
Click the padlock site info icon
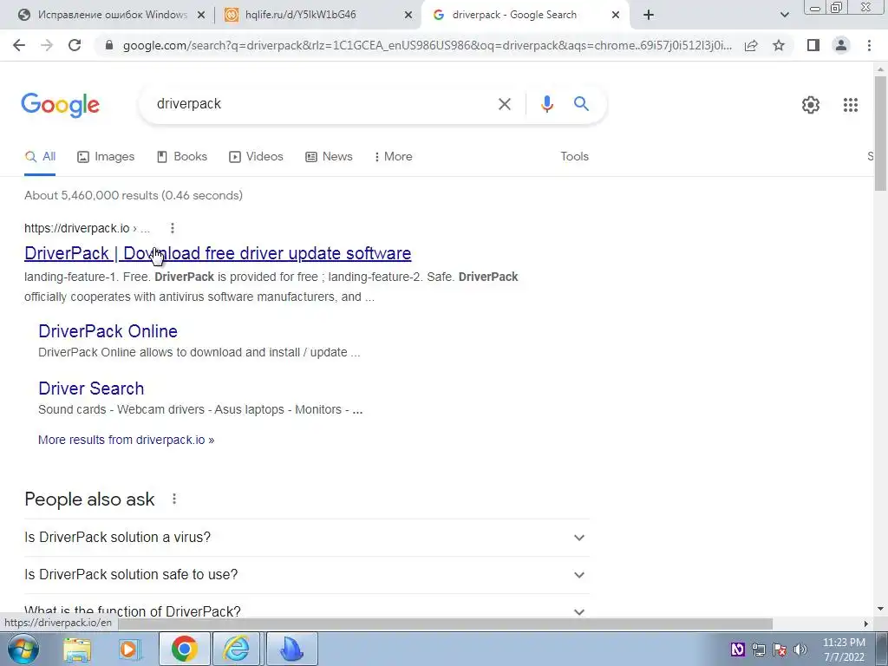(109, 45)
